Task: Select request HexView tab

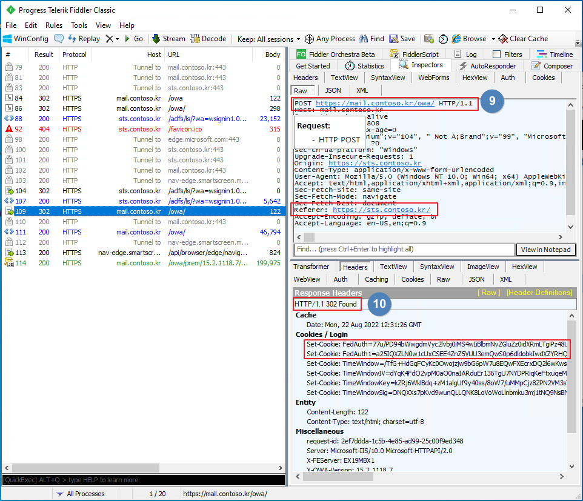Action: (x=475, y=78)
